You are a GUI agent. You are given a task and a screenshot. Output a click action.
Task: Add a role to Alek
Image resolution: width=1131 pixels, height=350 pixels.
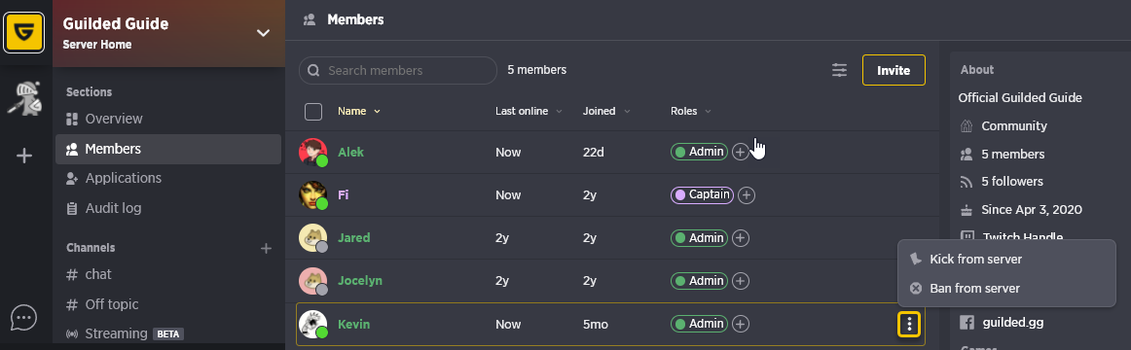tap(740, 152)
